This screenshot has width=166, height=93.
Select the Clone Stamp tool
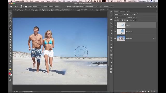(x=10, y=34)
